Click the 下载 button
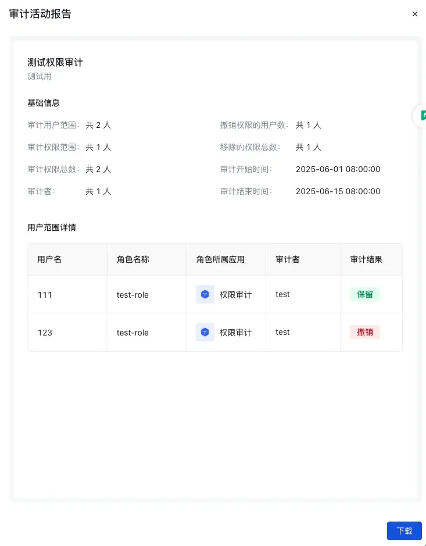Image resolution: width=426 pixels, height=546 pixels. coord(404,531)
